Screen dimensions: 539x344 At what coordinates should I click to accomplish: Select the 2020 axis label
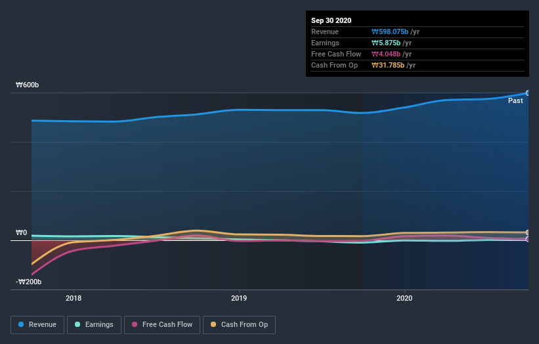[404, 298]
